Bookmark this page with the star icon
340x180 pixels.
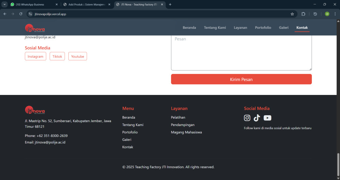click(292, 14)
